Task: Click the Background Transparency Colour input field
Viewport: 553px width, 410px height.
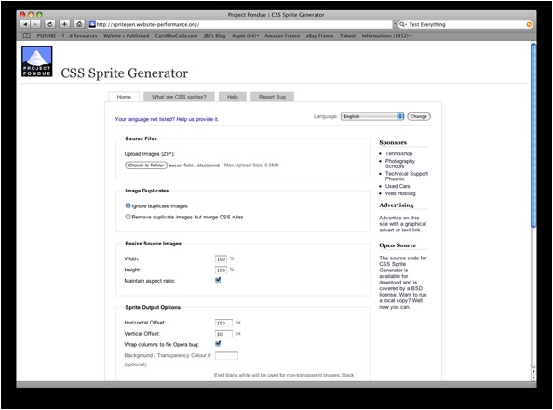Action: pyautogui.click(x=226, y=356)
